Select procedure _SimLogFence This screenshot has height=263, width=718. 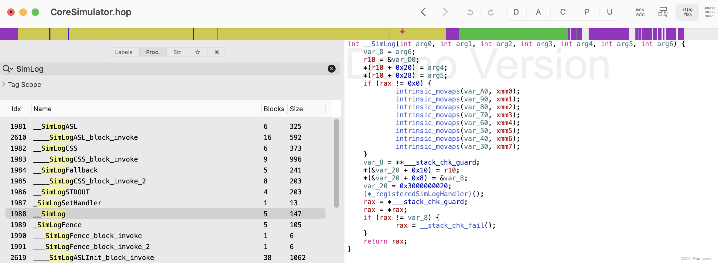(x=166, y=225)
